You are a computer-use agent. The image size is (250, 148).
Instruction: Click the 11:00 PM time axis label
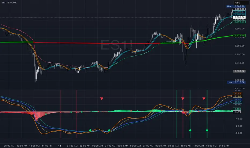point(47,146)
